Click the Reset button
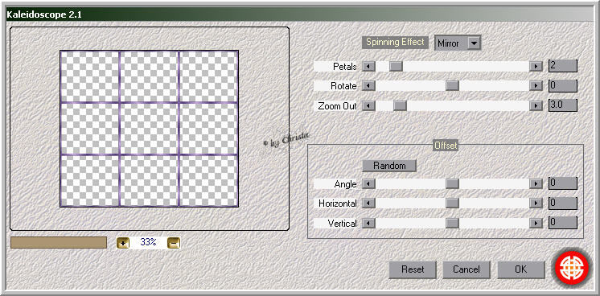This screenshot has height=296, width=600. [x=413, y=269]
